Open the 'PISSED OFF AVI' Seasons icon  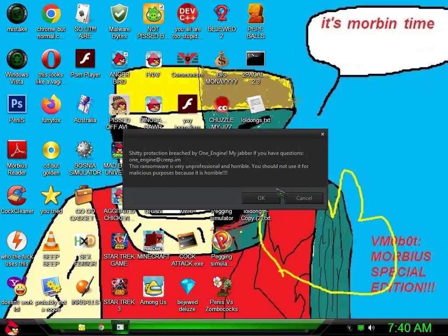point(119,105)
